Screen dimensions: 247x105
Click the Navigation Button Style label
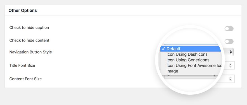(30, 52)
